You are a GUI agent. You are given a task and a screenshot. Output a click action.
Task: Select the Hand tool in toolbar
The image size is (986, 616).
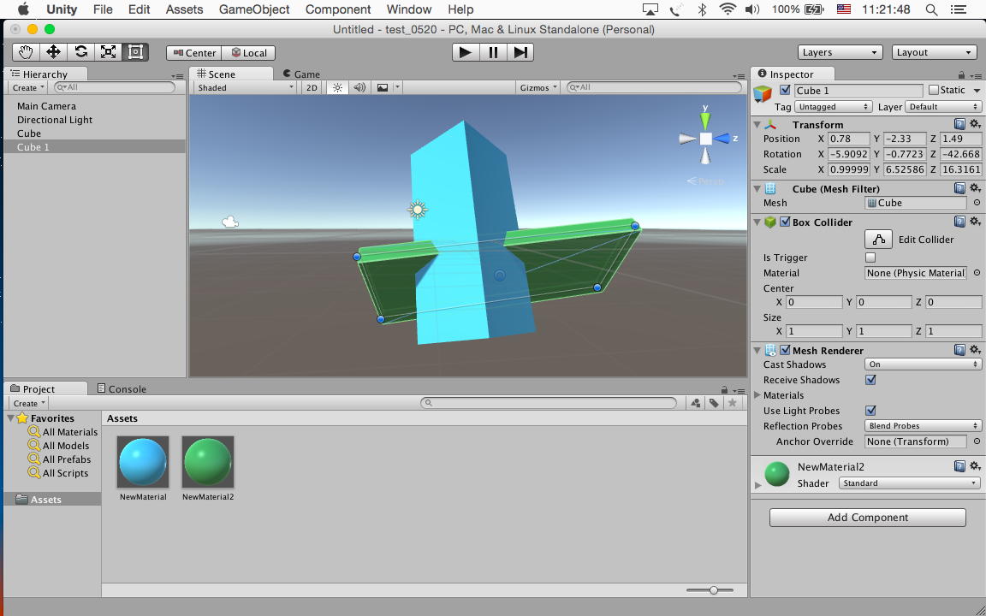[26, 52]
